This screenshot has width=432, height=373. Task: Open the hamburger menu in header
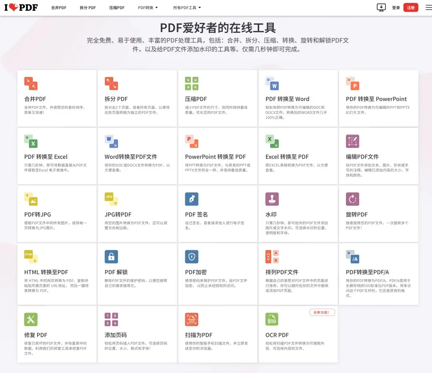point(429,8)
